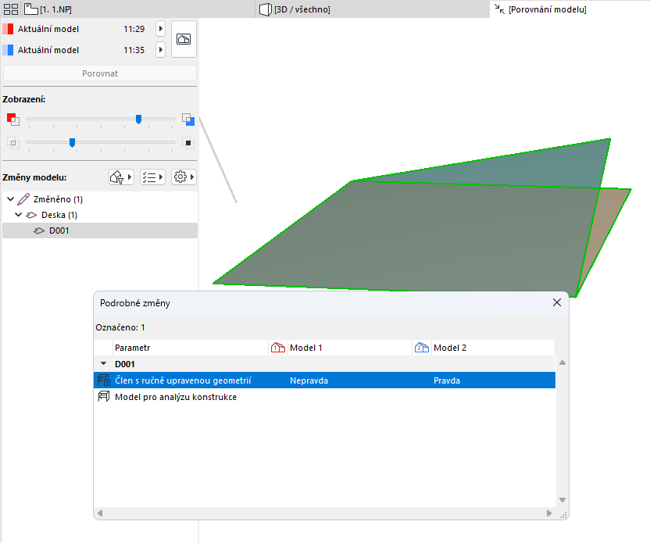This screenshot has width=650, height=543.
Task: Click the scroll left arrow in details dialog
Action: [100, 513]
